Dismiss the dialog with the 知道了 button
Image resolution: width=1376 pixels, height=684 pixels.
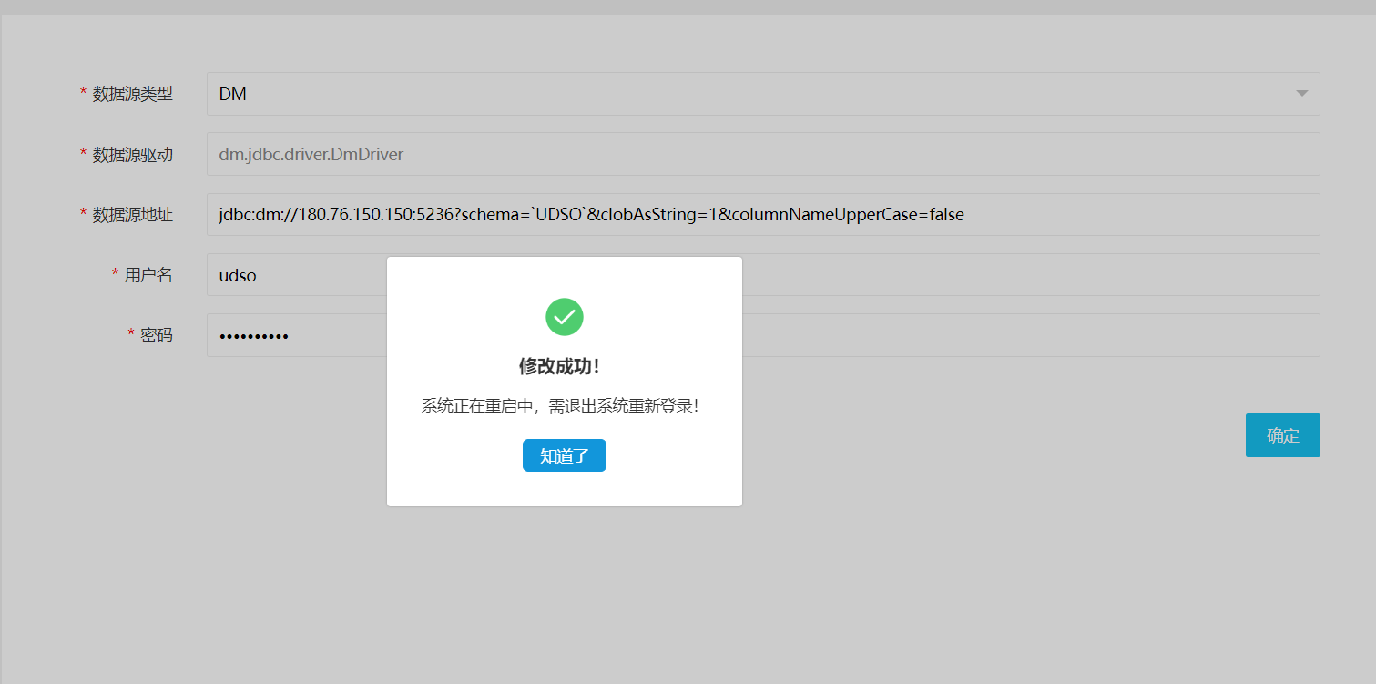[564, 455]
